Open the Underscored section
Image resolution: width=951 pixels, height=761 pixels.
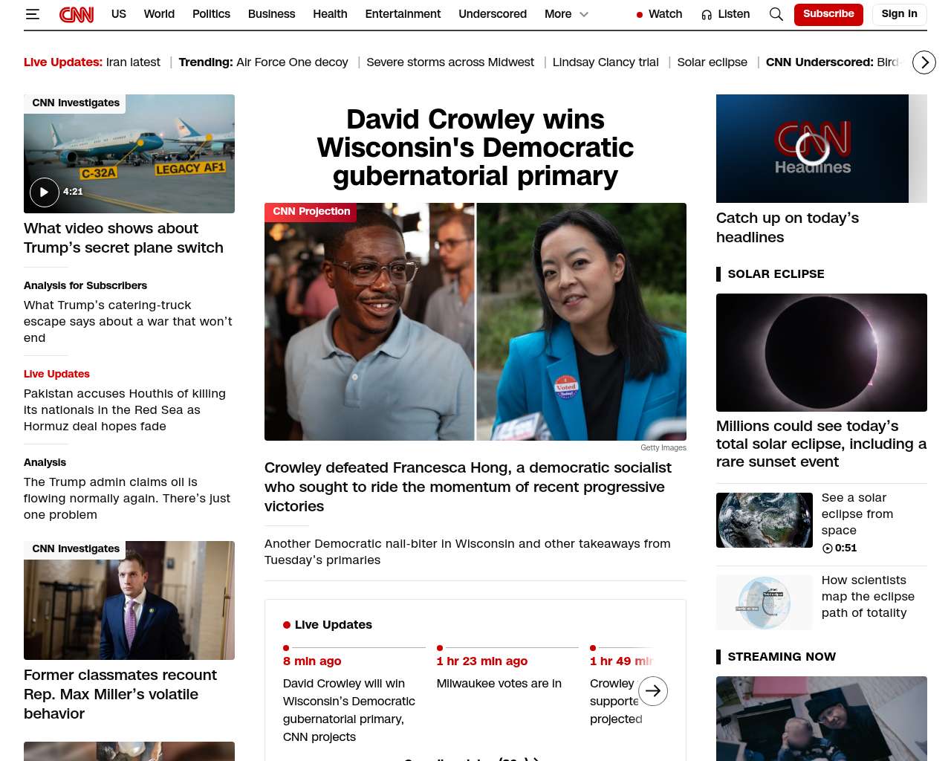tap(493, 14)
